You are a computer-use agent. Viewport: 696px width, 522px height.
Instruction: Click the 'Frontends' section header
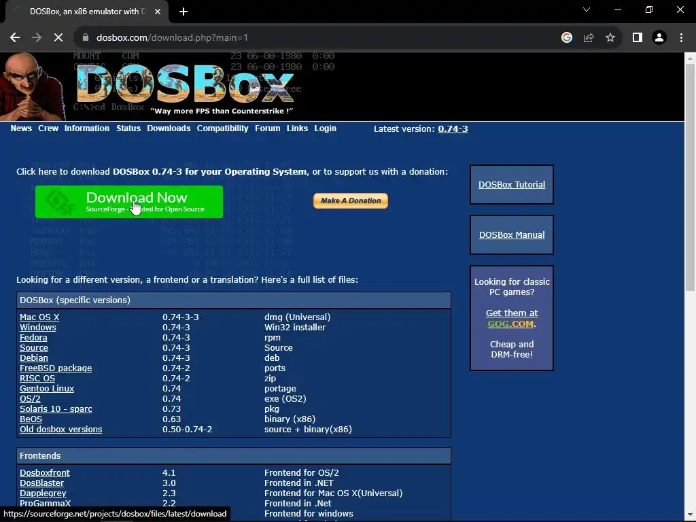point(40,456)
